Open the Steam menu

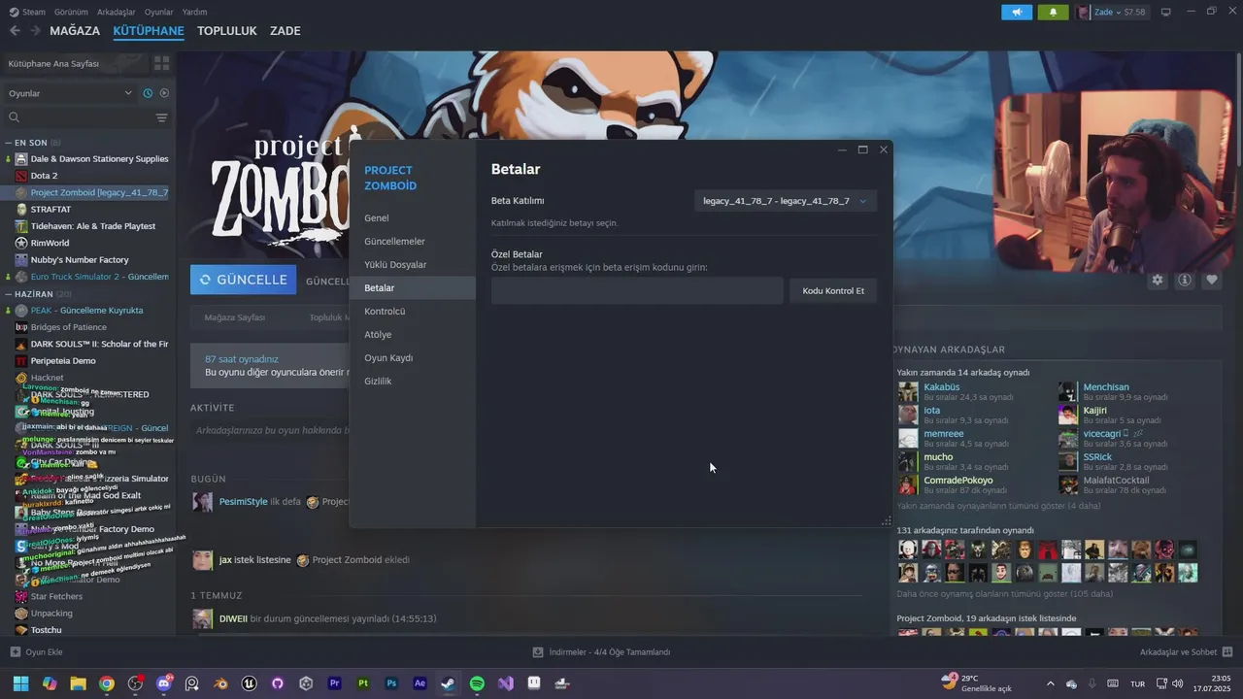[27, 12]
